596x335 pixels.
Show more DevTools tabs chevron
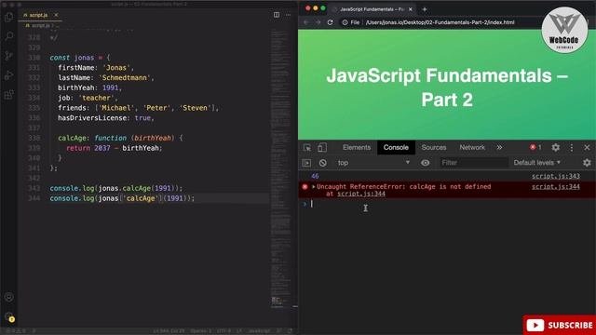pyautogui.click(x=499, y=147)
